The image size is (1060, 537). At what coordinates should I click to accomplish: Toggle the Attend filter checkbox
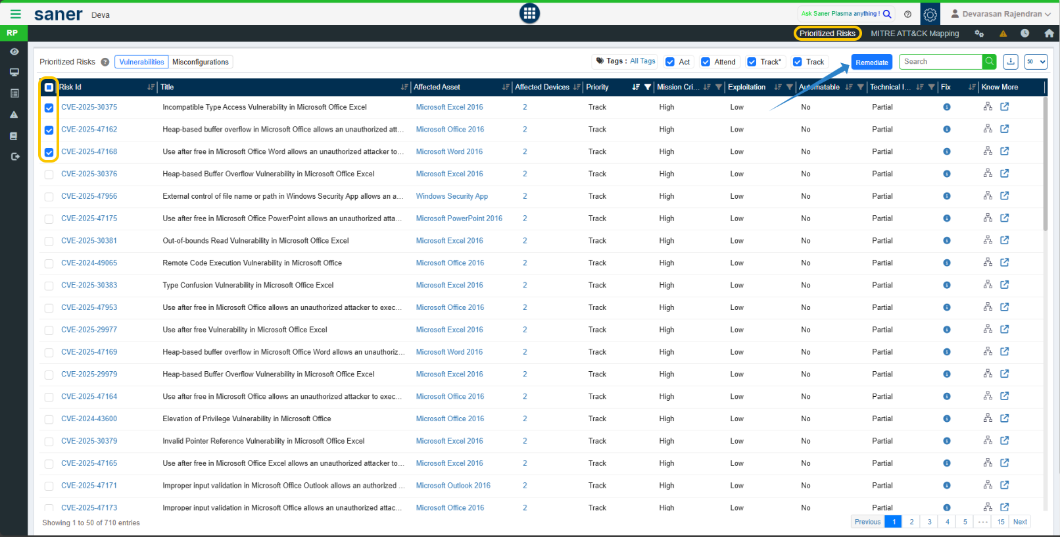pos(706,62)
